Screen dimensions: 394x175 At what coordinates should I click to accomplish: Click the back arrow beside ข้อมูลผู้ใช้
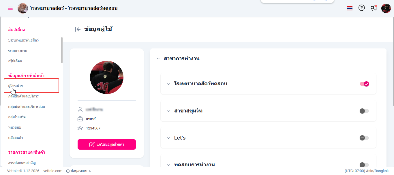point(78,29)
